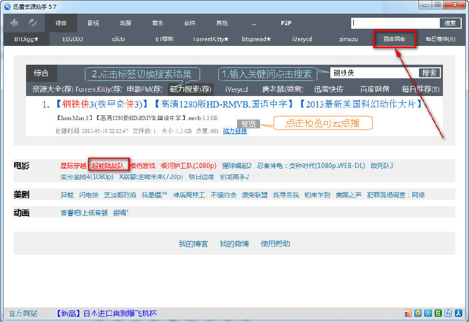469x322 pixels.
Task: Open the 影视 category tab
Action: coord(93,23)
